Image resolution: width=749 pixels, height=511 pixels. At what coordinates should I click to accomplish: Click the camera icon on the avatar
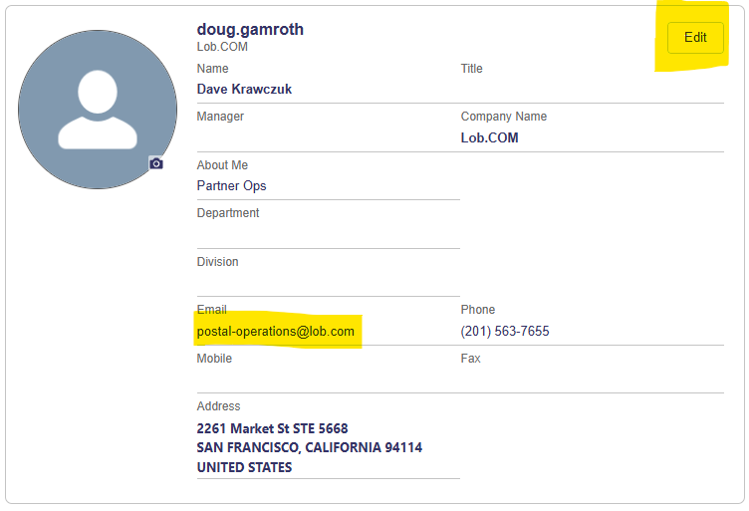156,163
